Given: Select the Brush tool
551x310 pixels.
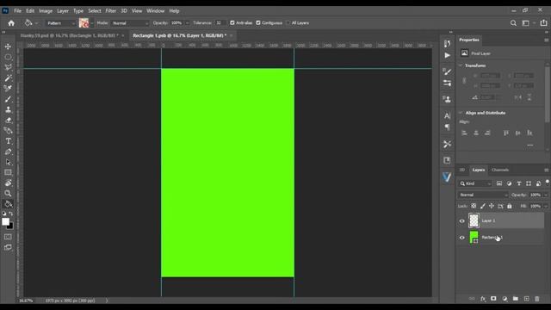Looking at the screenshot, I should point(8,99).
